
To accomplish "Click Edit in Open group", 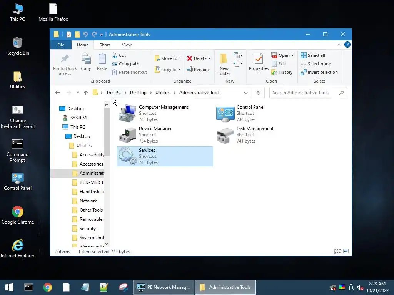I will [x=279, y=64].
